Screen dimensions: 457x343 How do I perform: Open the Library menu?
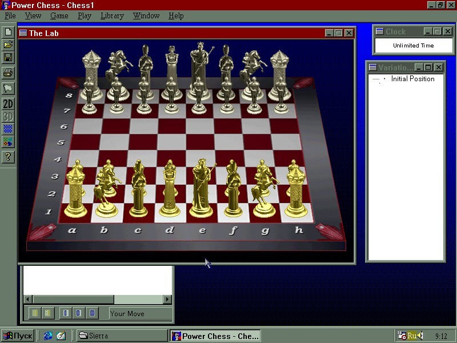pos(112,15)
